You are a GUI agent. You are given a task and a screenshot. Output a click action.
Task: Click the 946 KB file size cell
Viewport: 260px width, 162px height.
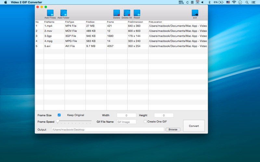pos(91,36)
